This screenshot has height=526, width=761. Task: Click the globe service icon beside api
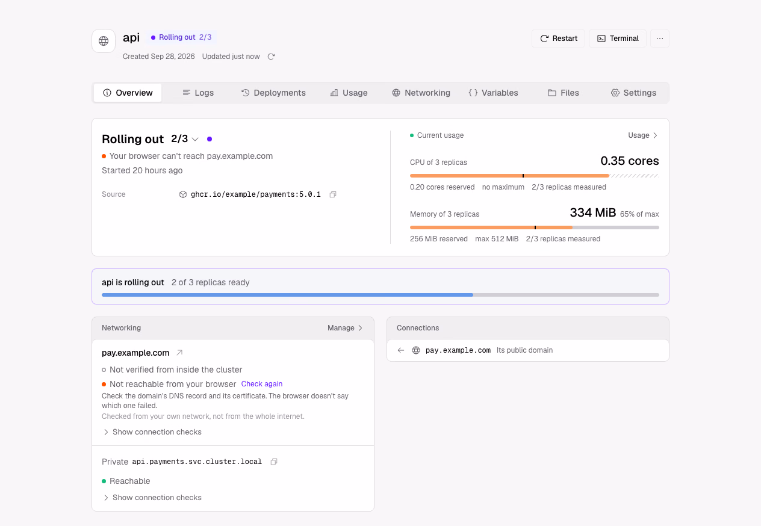click(104, 41)
